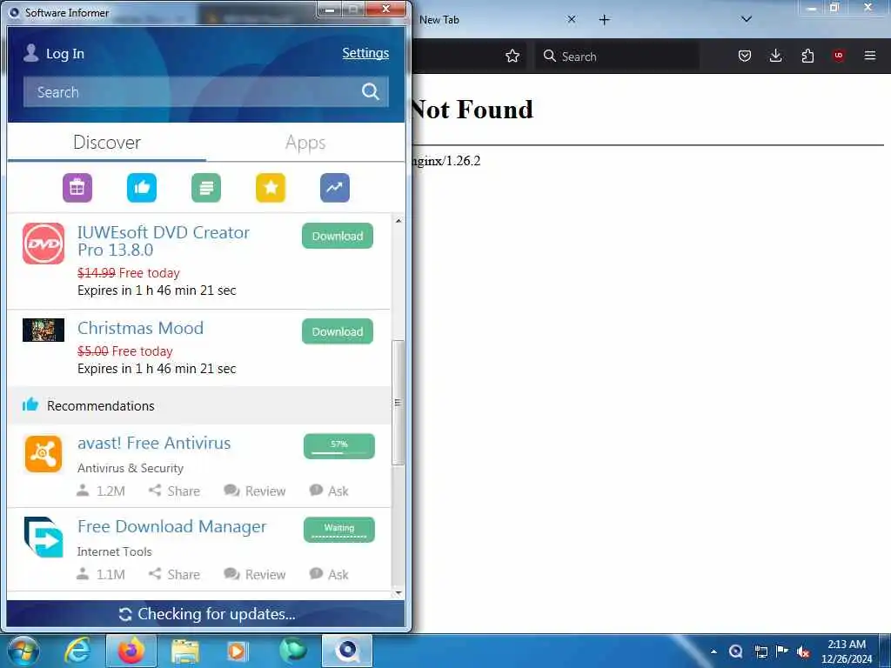Click the Action Center flag tray icon

(x=782, y=651)
